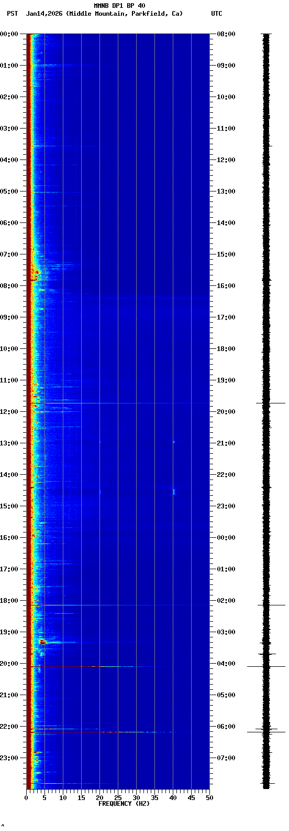Click the '20' Hz frequency tick label

tap(99, 798)
